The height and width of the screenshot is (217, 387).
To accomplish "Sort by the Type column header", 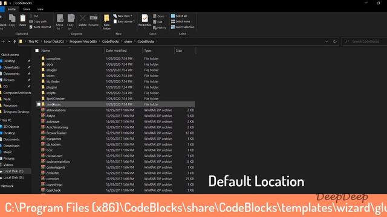I will [x=148, y=51].
